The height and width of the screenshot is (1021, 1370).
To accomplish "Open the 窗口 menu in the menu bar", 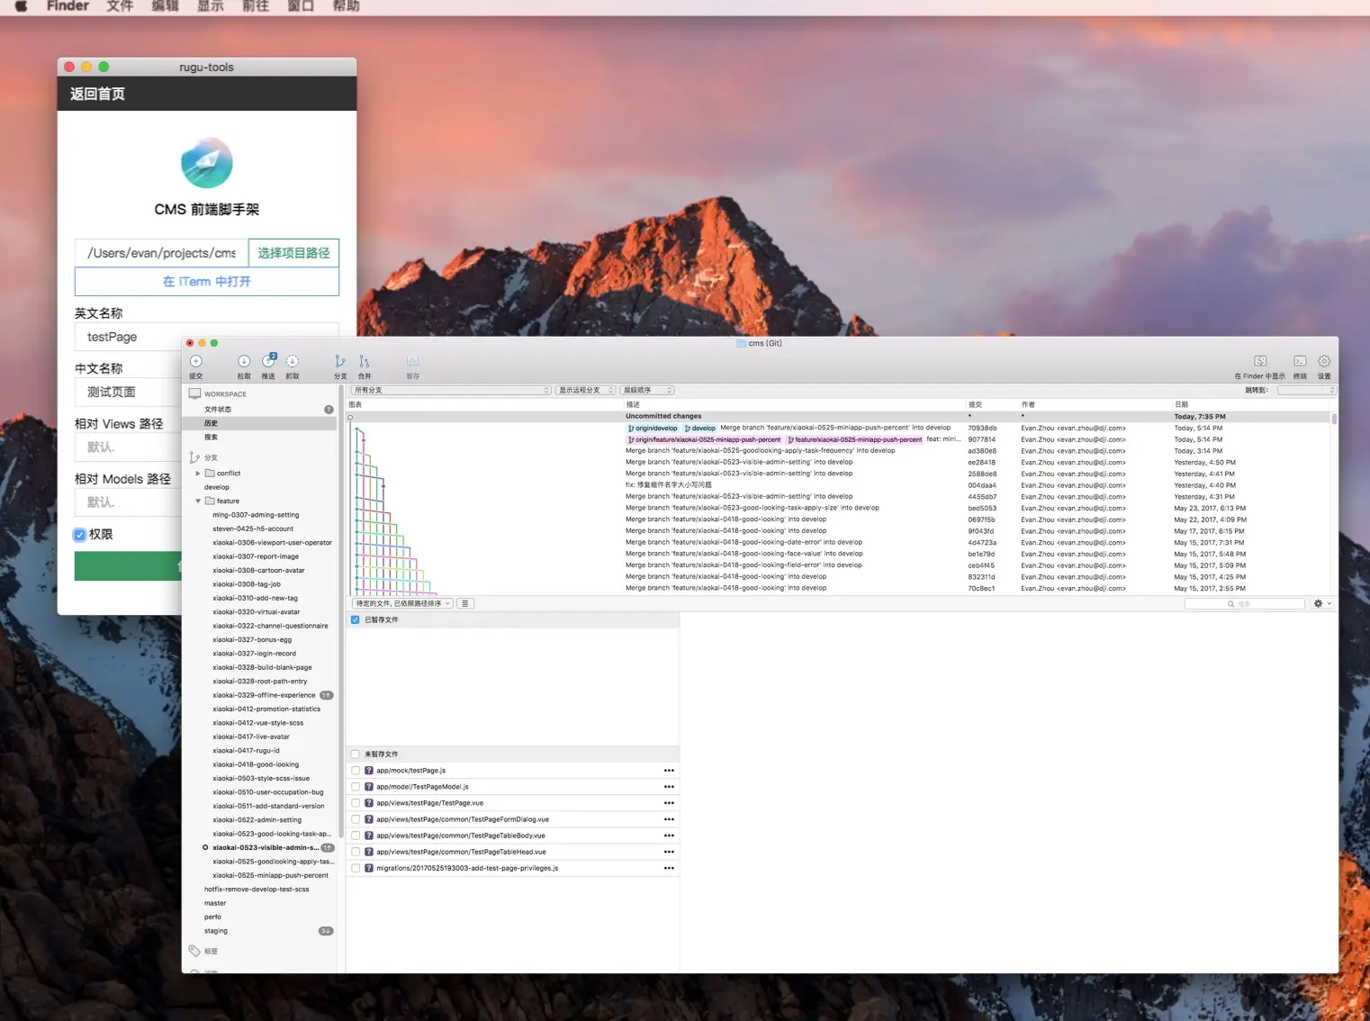I will coord(301,6).
